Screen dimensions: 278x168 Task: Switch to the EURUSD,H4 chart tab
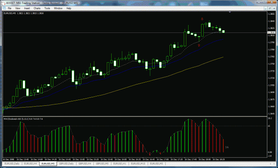point(30,164)
